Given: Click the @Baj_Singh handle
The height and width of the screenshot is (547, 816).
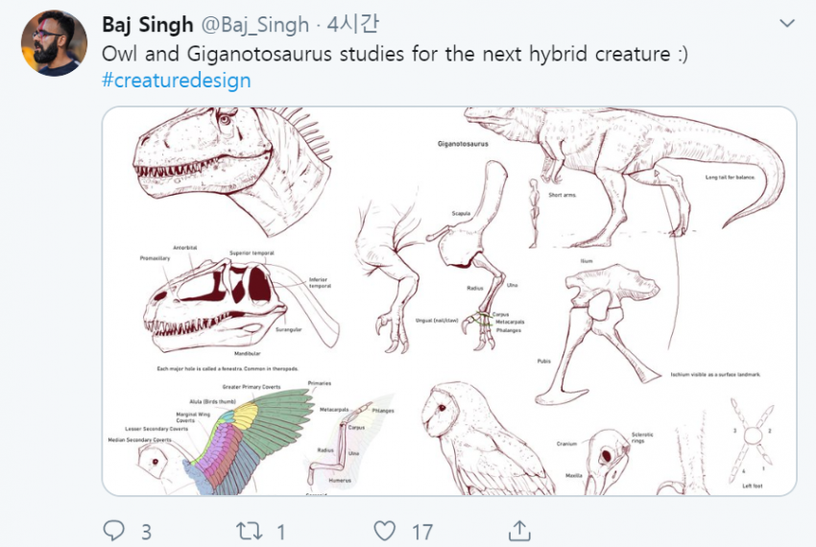Looking at the screenshot, I should (x=254, y=24).
